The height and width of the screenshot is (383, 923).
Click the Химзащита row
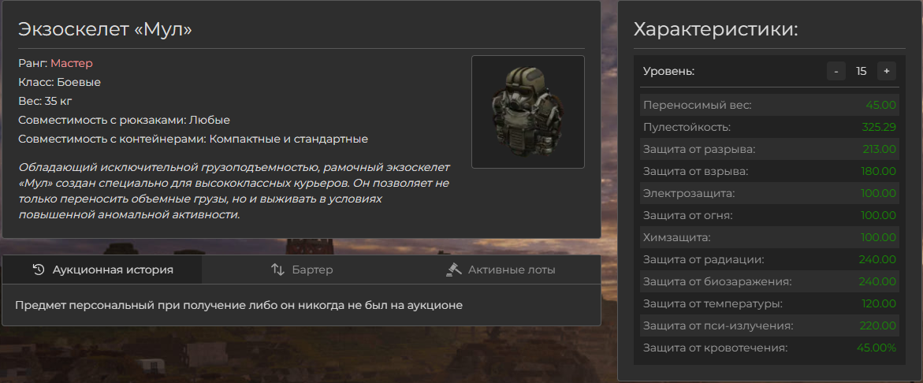coord(769,238)
